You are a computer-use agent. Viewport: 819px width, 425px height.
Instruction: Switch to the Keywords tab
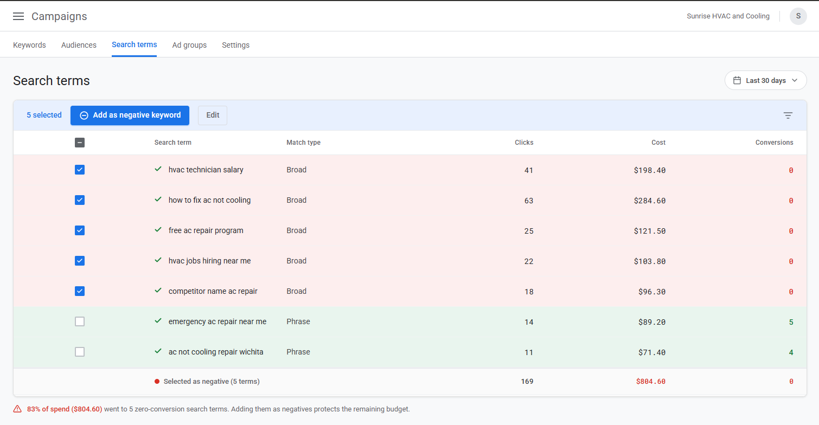point(29,45)
